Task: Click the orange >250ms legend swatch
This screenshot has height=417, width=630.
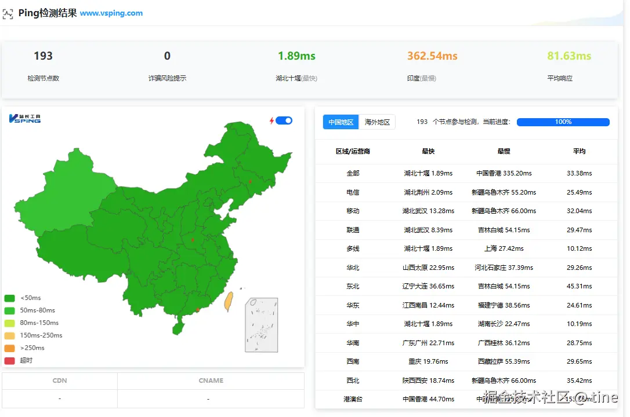Action: pos(10,348)
